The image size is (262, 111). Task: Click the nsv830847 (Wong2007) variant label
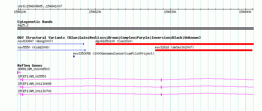pos(35,41)
